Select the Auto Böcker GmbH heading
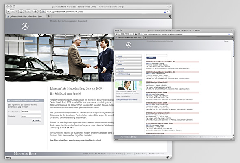 (x=155, y=134)
